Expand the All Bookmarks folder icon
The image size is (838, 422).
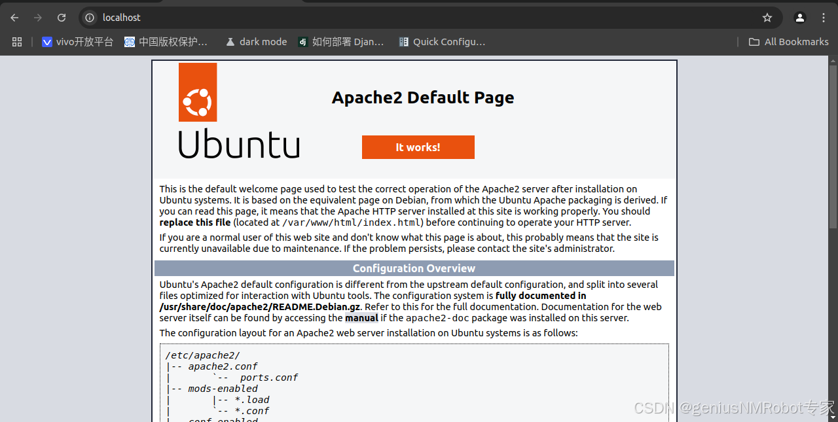tap(754, 41)
